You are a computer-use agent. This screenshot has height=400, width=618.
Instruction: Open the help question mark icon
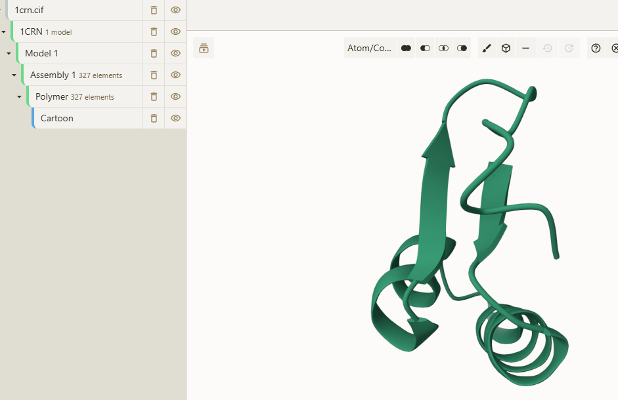click(x=596, y=48)
